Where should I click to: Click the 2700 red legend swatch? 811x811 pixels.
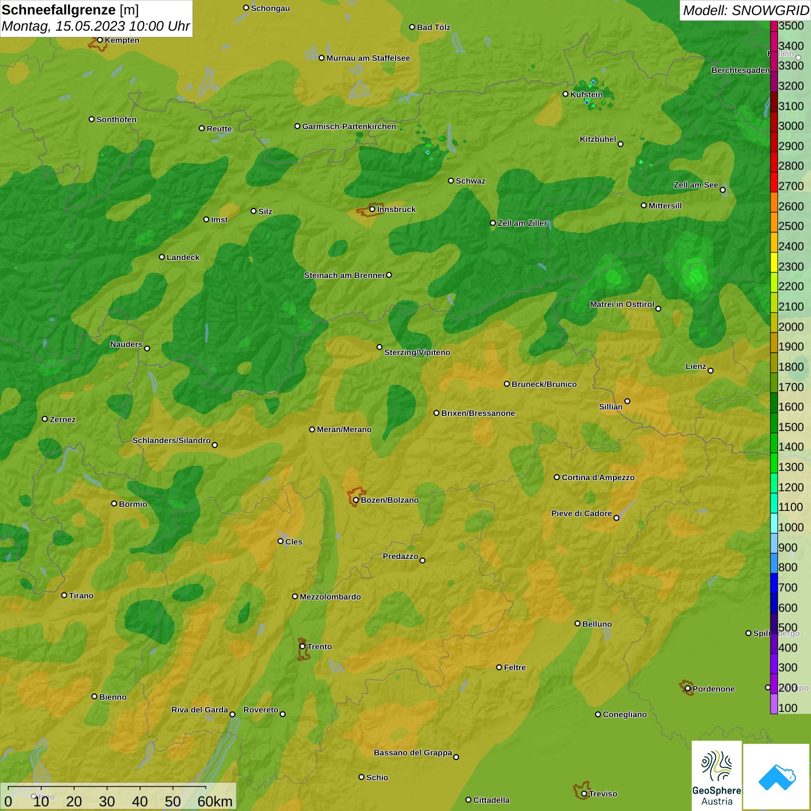point(774,186)
